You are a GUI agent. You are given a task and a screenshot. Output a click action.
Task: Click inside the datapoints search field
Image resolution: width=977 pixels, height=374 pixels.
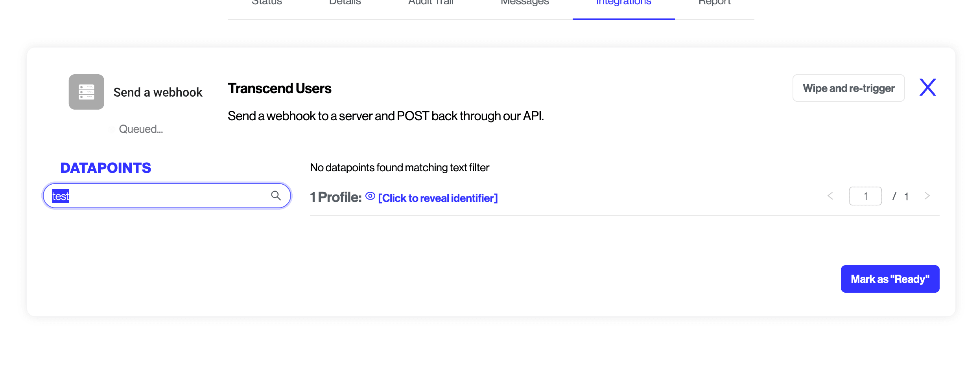pos(157,195)
